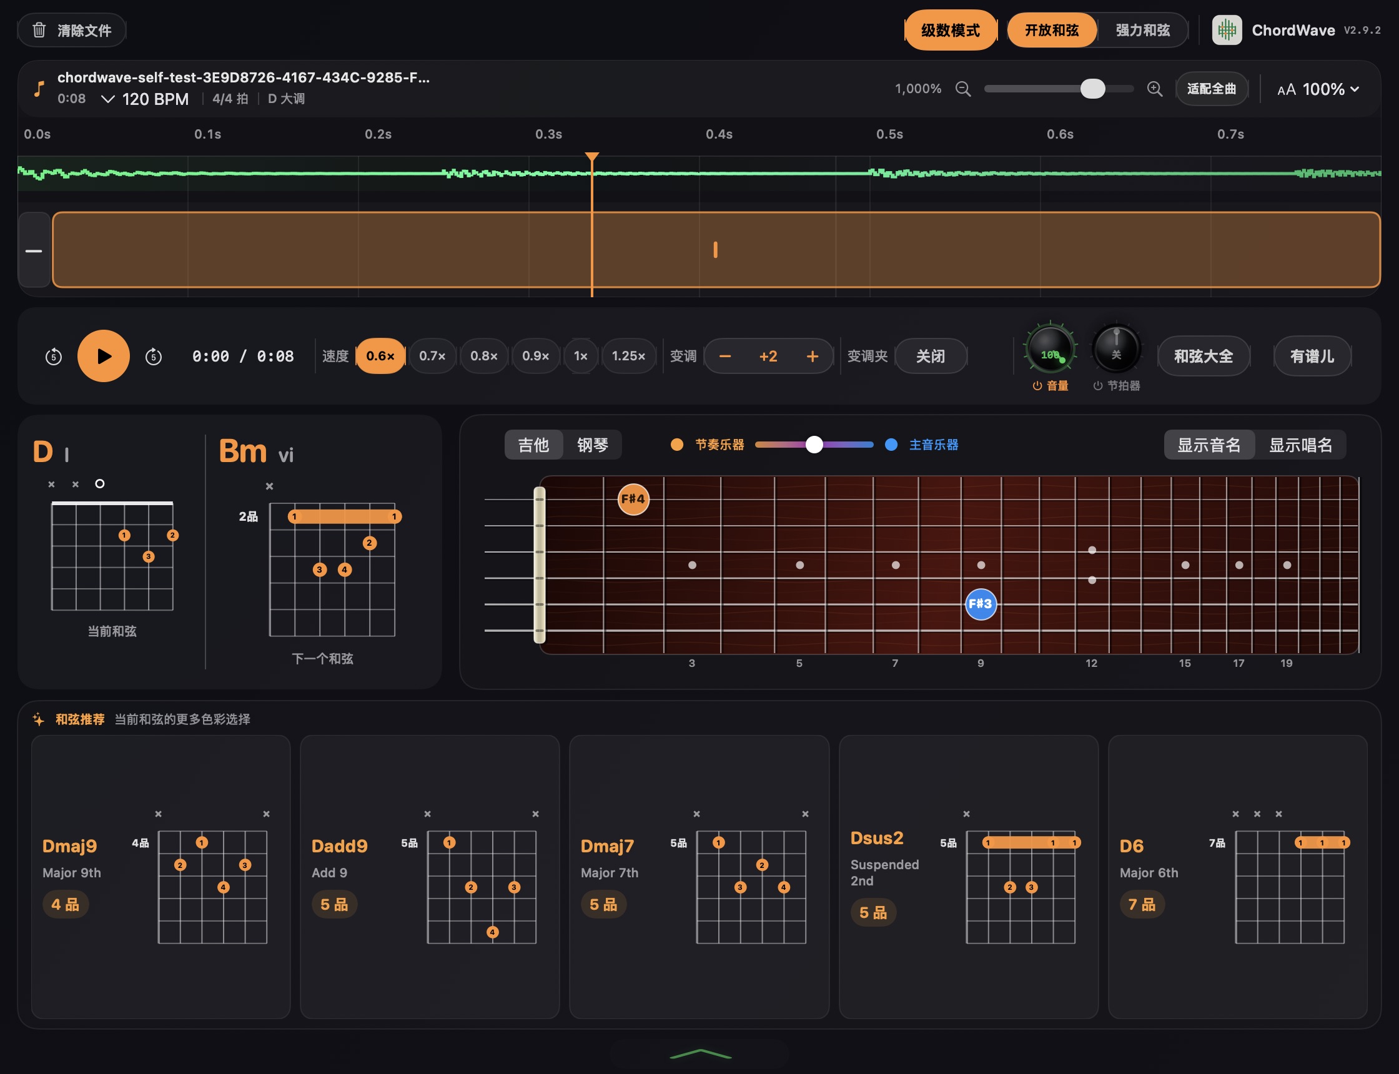Click the metronome 节拍器 knob

[x=1115, y=350]
